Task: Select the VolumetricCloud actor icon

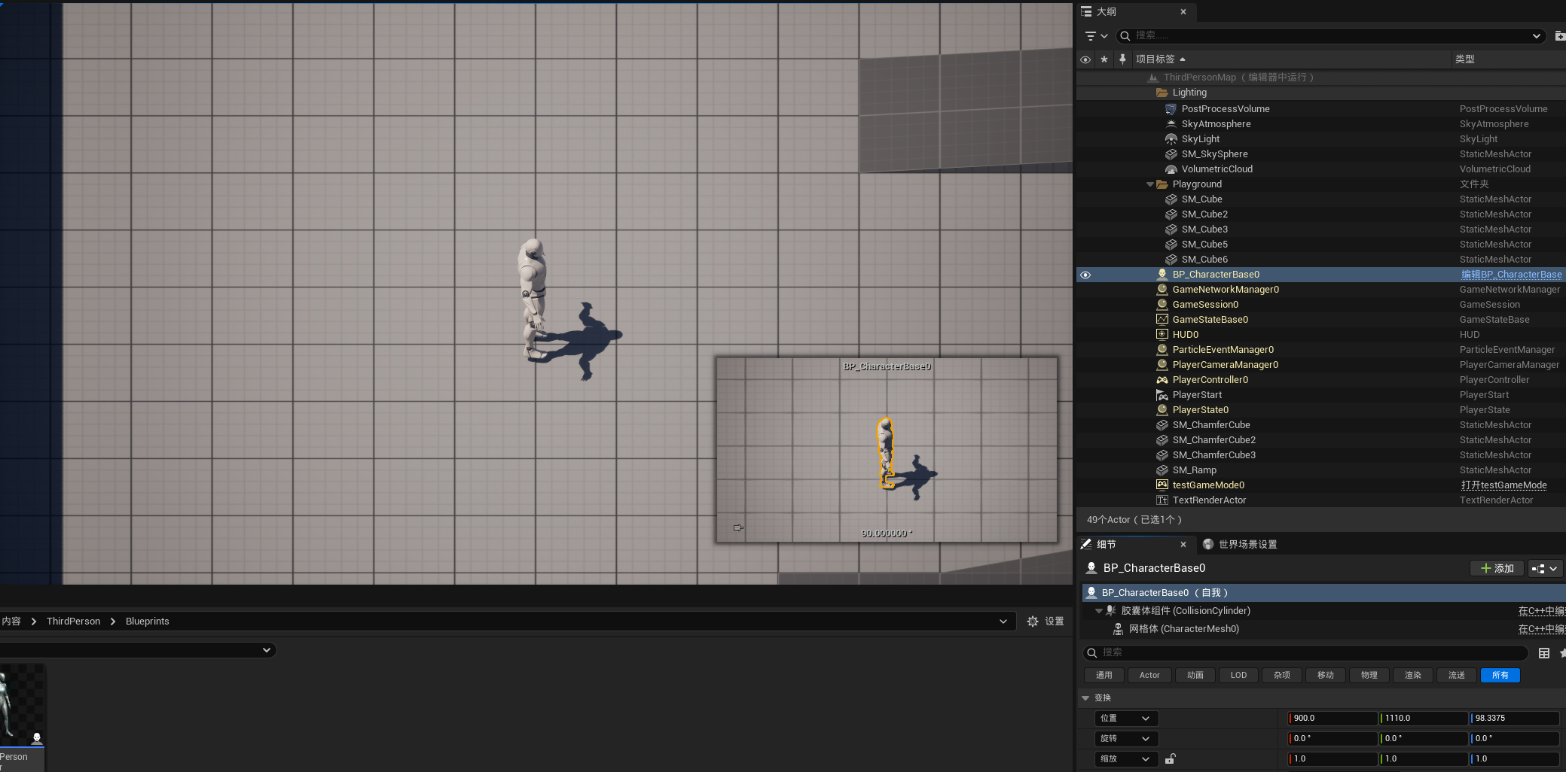Action: 1171,169
